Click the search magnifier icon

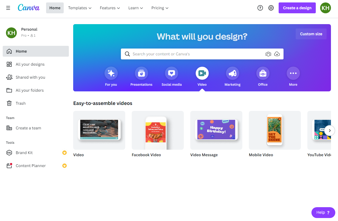tap(127, 54)
